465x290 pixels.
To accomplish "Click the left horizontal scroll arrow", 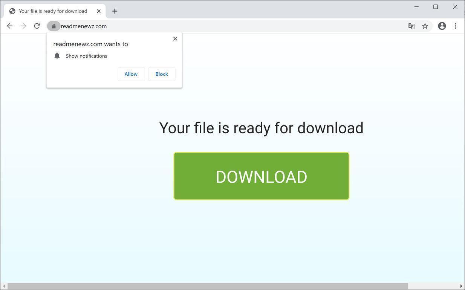I will (x=3, y=285).
